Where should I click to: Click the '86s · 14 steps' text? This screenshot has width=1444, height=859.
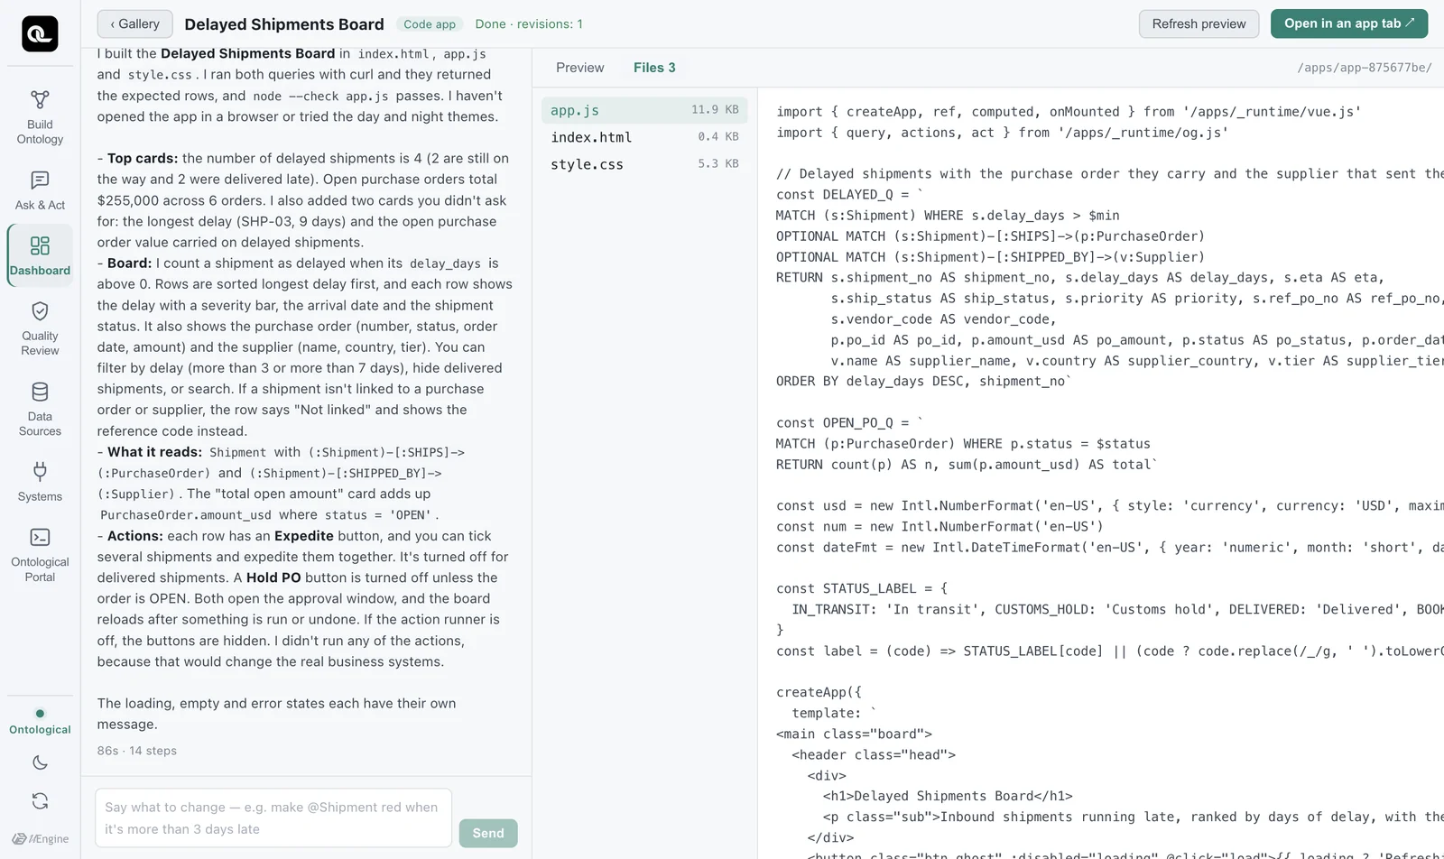(x=137, y=751)
